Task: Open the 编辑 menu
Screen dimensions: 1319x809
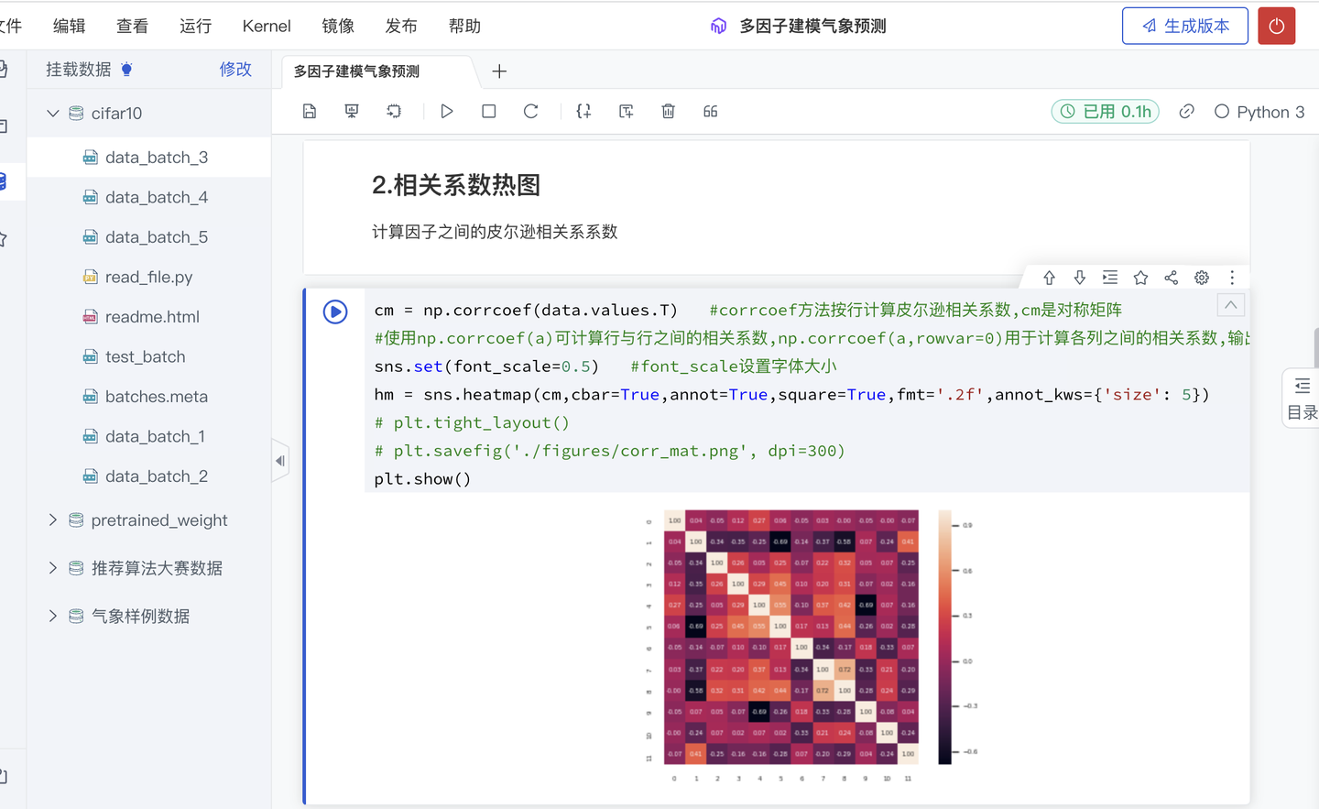Action: [70, 26]
